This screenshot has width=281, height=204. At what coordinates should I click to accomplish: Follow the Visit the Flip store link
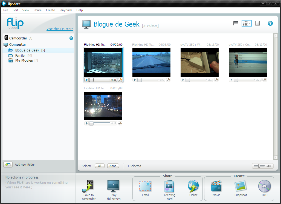[60, 29]
